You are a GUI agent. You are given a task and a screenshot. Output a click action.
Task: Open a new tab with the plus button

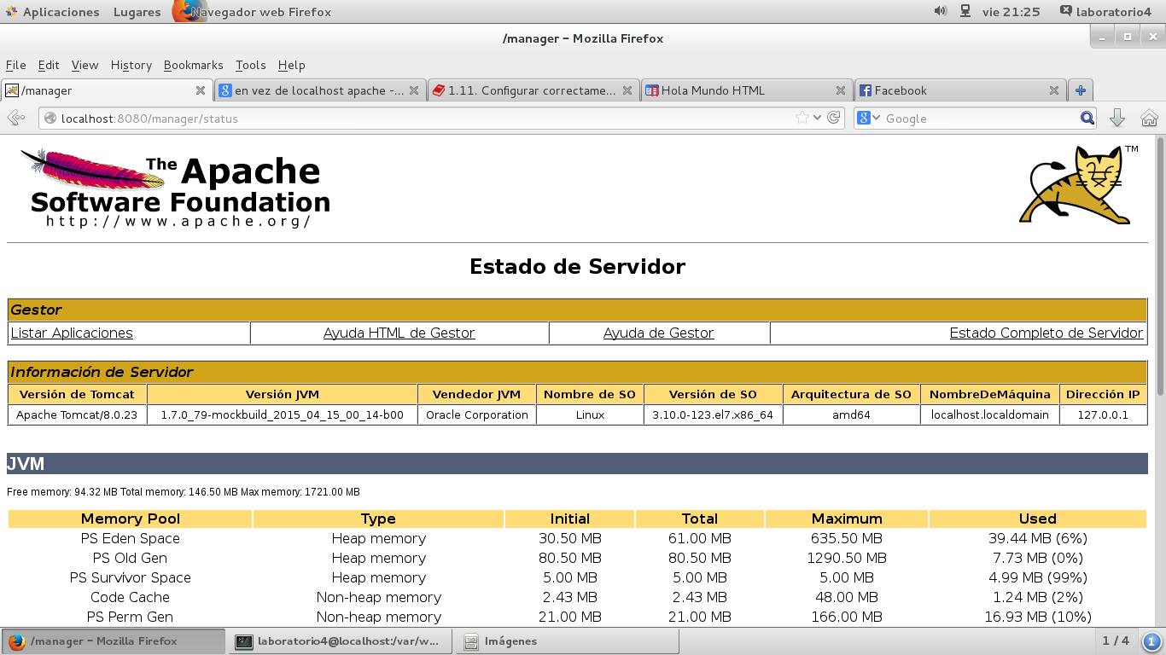pyautogui.click(x=1081, y=90)
